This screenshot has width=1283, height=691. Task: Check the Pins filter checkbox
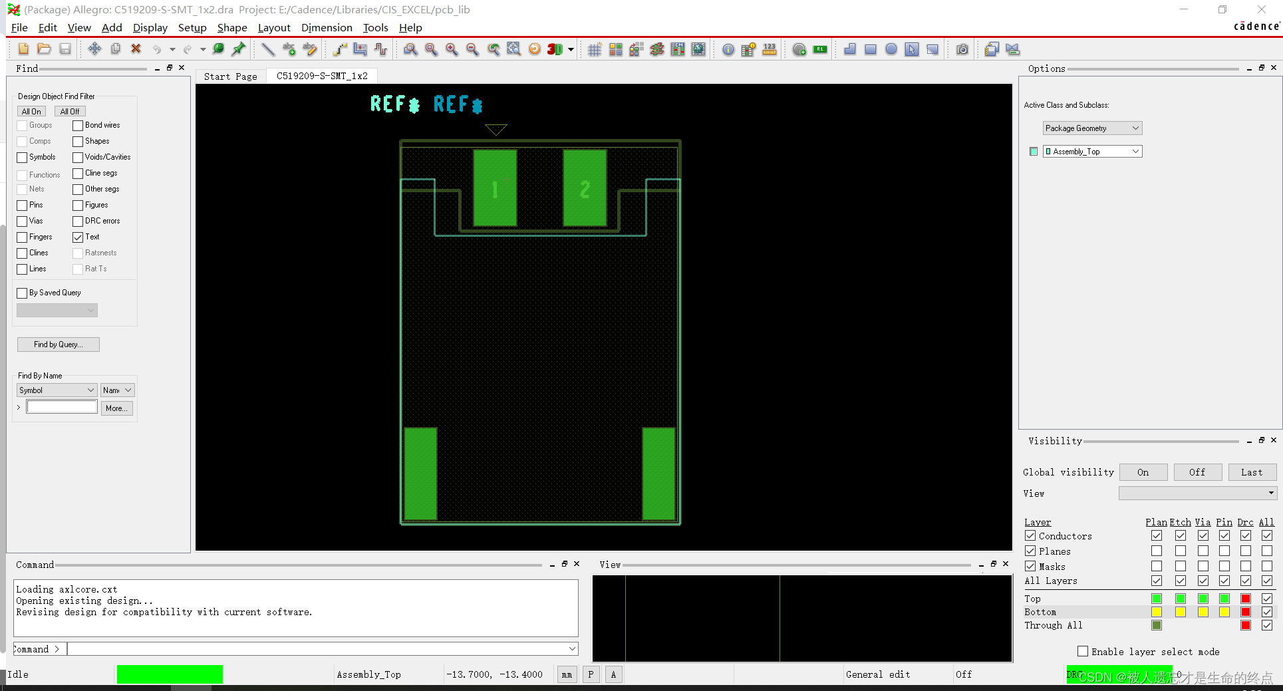(x=21, y=205)
